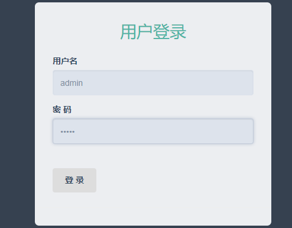Click empty space right of 登录 button
292x228 pixels.
pyautogui.click(x=173, y=180)
